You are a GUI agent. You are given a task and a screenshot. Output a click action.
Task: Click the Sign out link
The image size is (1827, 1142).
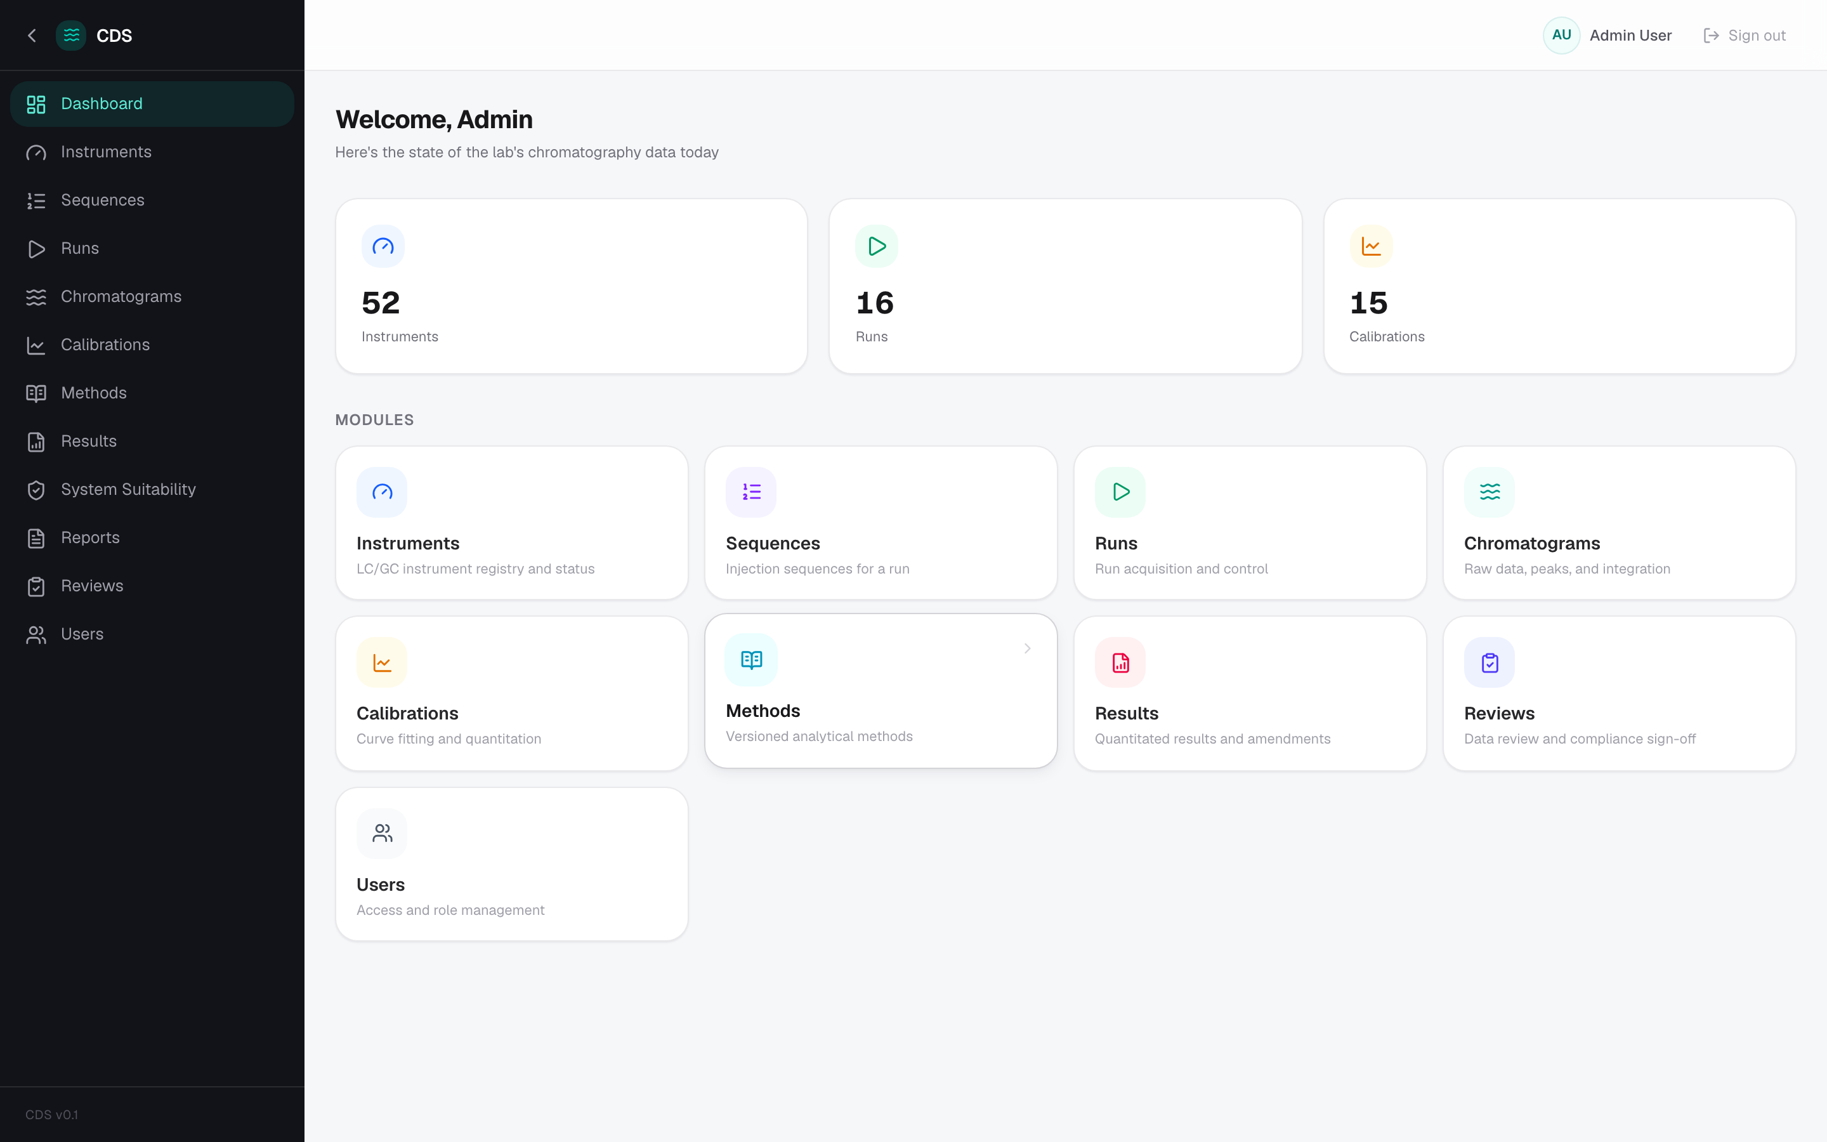coord(1745,36)
